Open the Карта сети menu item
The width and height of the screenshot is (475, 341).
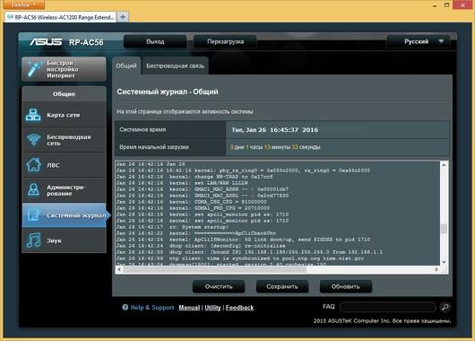(64, 115)
